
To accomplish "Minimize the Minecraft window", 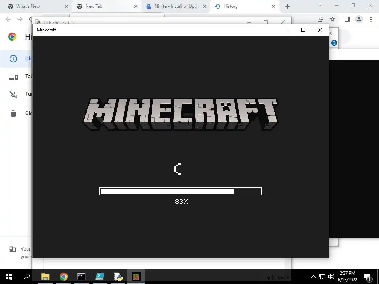I will click(x=286, y=30).
